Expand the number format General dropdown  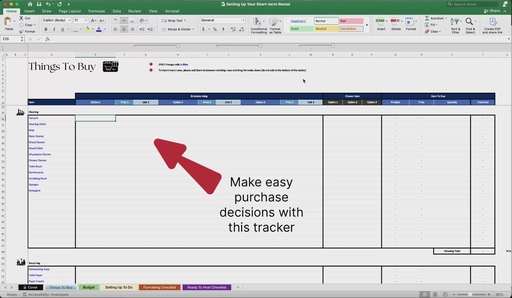243,20
